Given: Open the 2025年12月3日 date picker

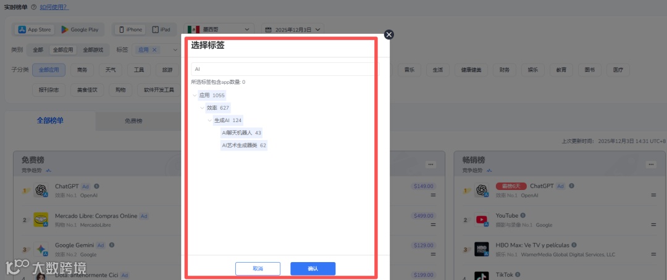Looking at the screenshot, I should tap(293, 30).
